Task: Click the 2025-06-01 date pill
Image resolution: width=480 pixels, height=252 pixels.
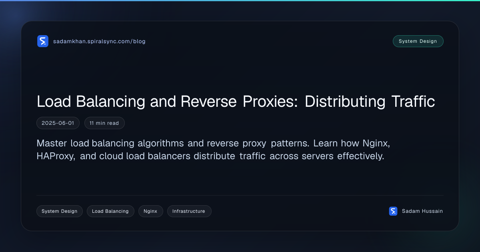Action: coord(58,123)
